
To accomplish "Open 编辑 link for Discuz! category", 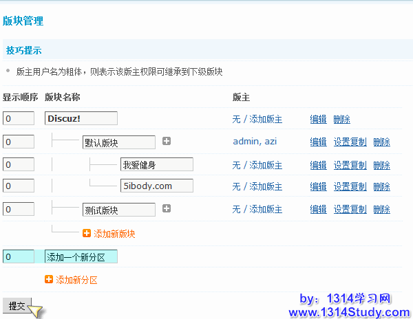I will coord(318,119).
